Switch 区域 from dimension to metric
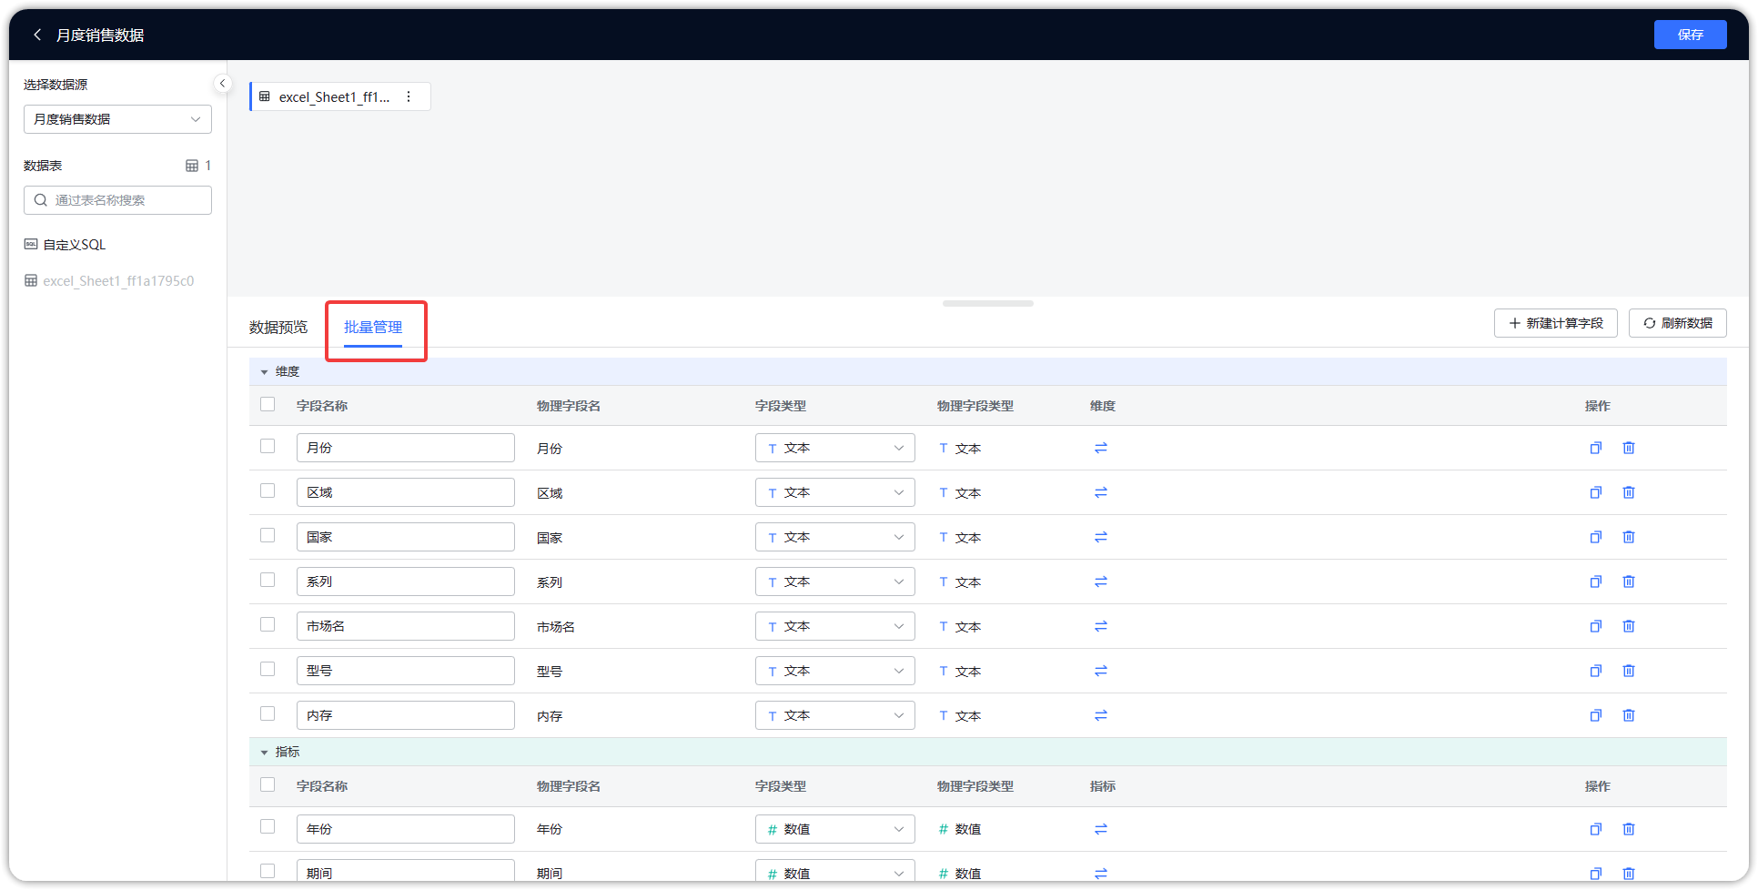Screen dimensions: 1758x890 1101,492
